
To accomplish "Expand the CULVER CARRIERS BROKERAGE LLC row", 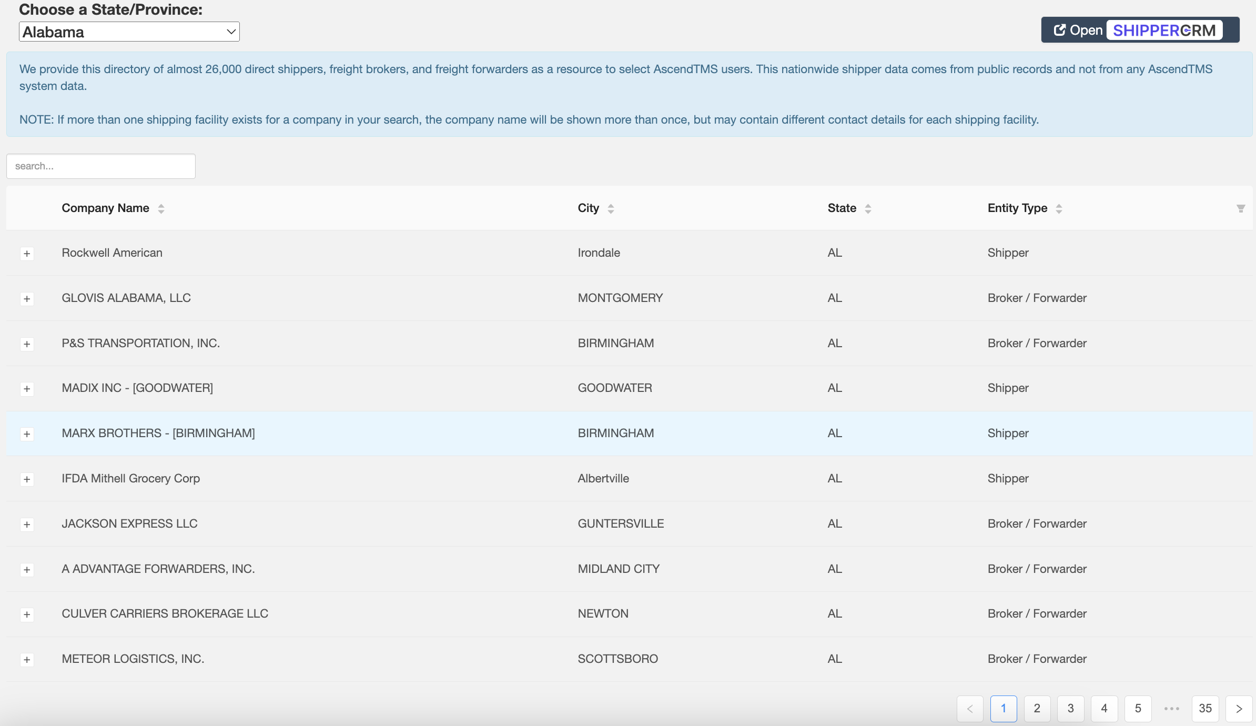I will coord(27,614).
